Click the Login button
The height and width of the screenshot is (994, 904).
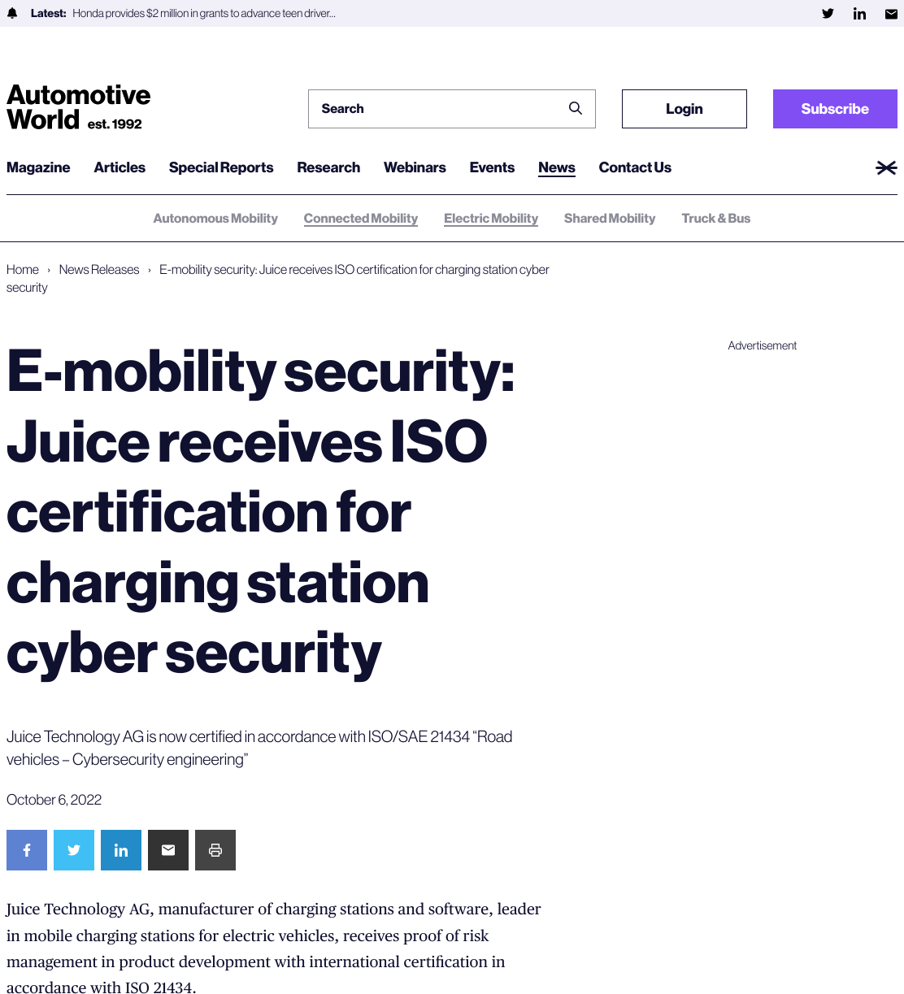pos(685,109)
